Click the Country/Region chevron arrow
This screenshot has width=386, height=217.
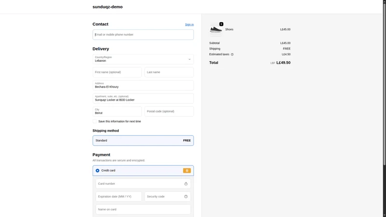coord(190,59)
